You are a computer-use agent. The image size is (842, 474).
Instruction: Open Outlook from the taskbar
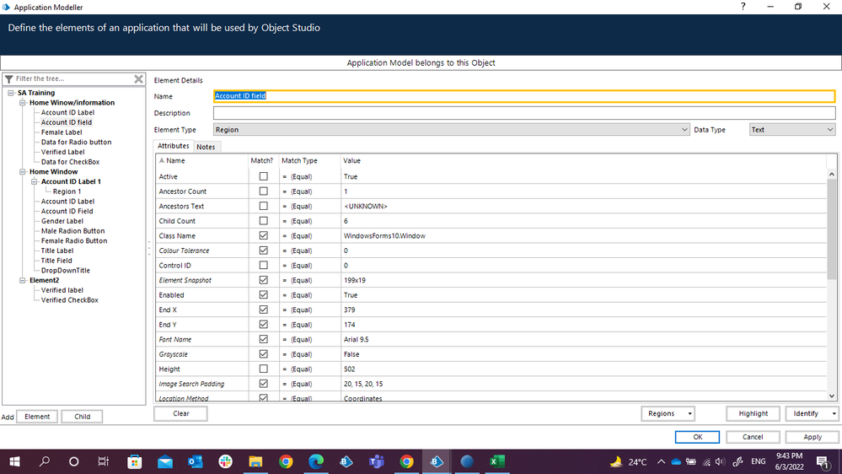click(195, 461)
